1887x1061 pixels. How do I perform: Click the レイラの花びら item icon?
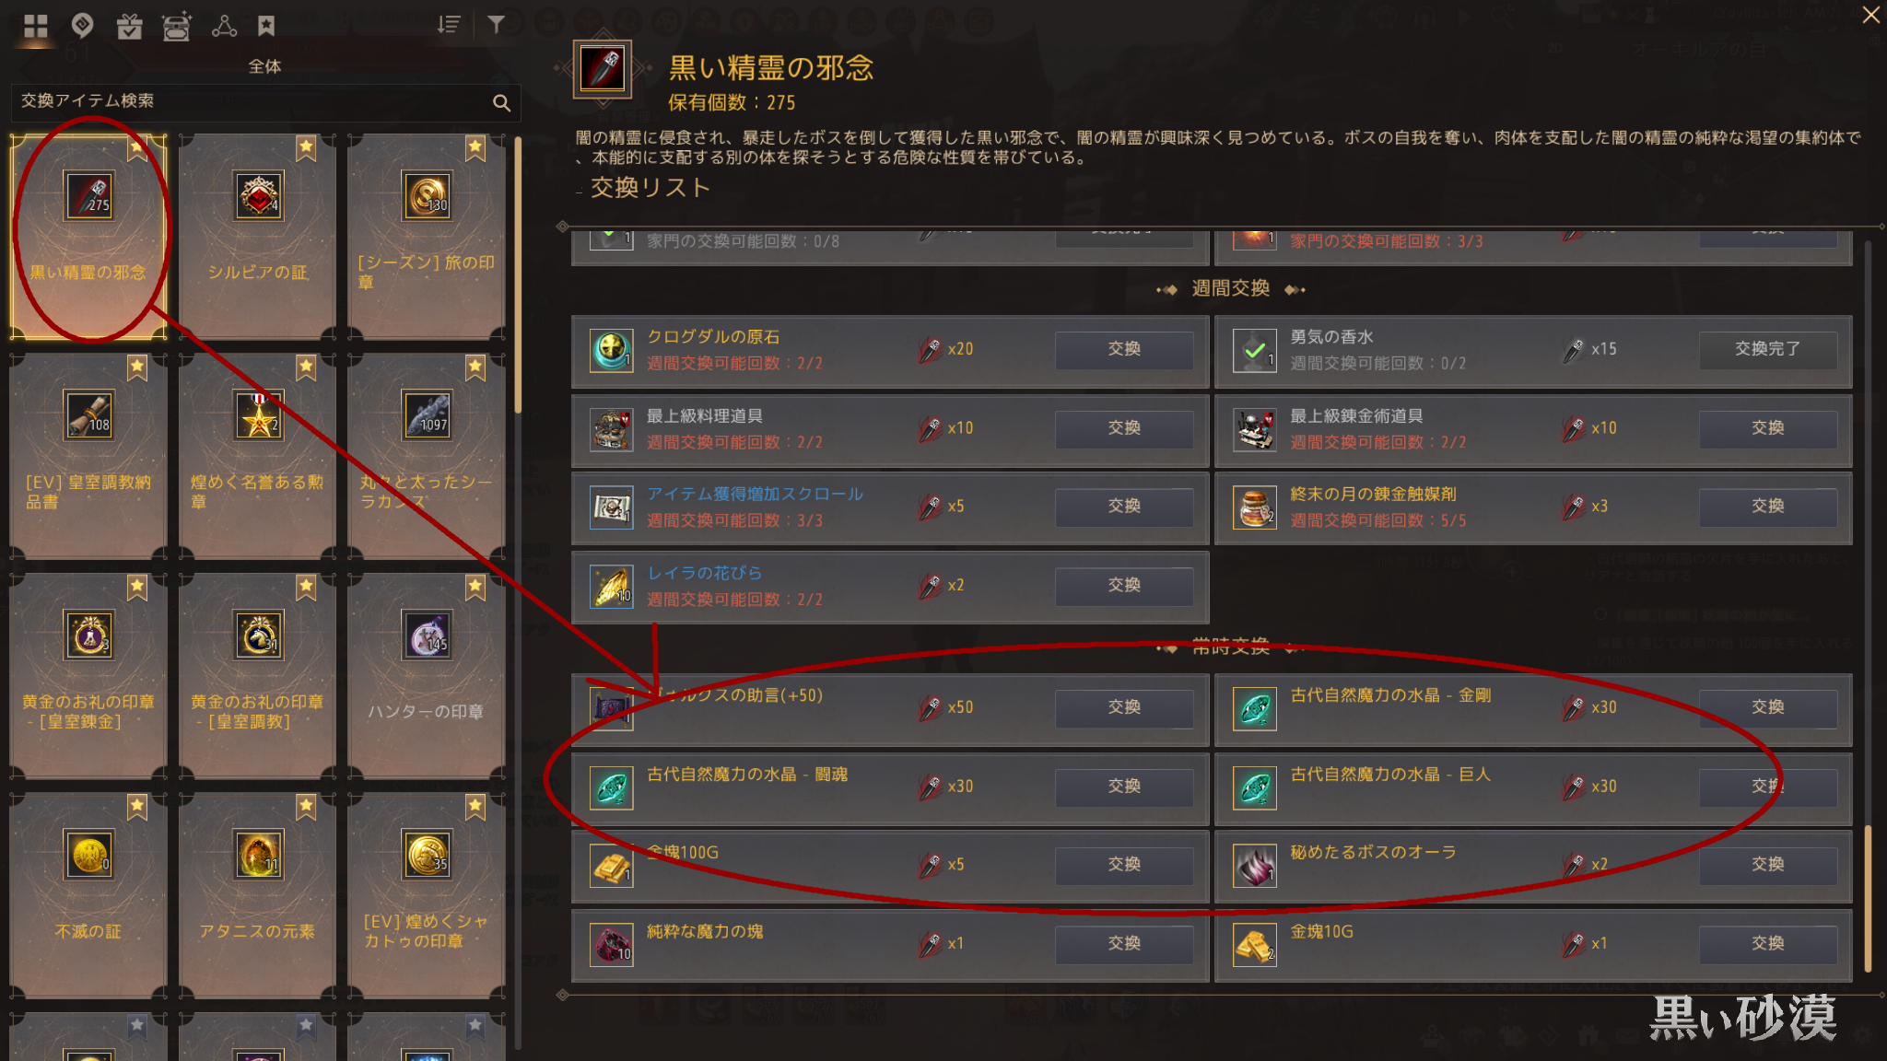pyautogui.click(x=612, y=587)
